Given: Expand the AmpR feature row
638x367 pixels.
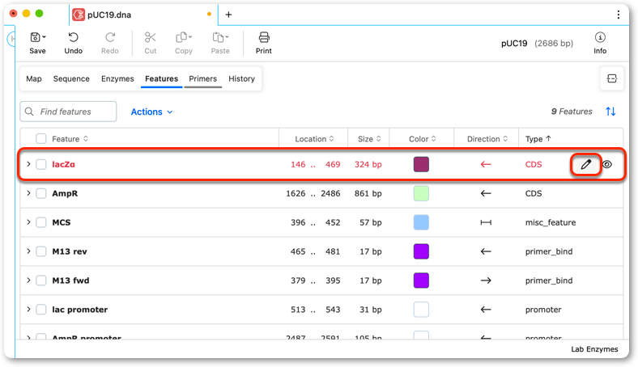Looking at the screenshot, I should [28, 193].
